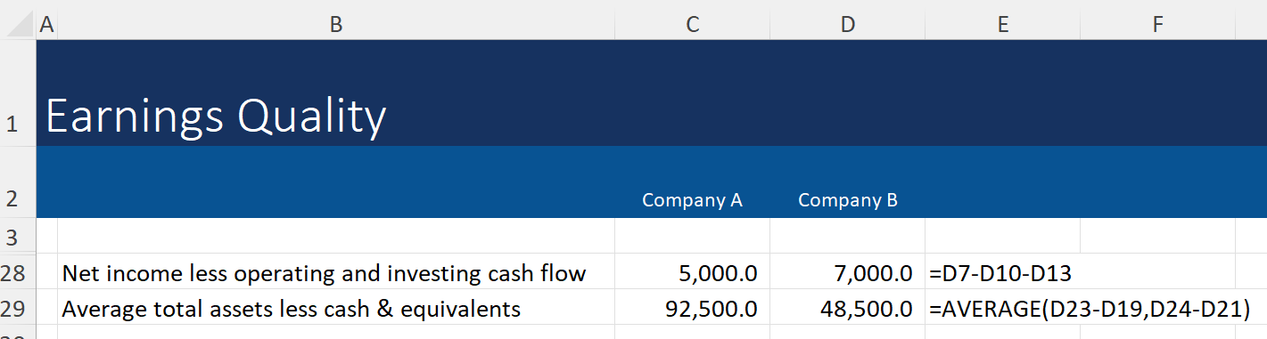1267x339 pixels.
Task: Select the 5,000.0 value cell
Action: click(x=692, y=271)
